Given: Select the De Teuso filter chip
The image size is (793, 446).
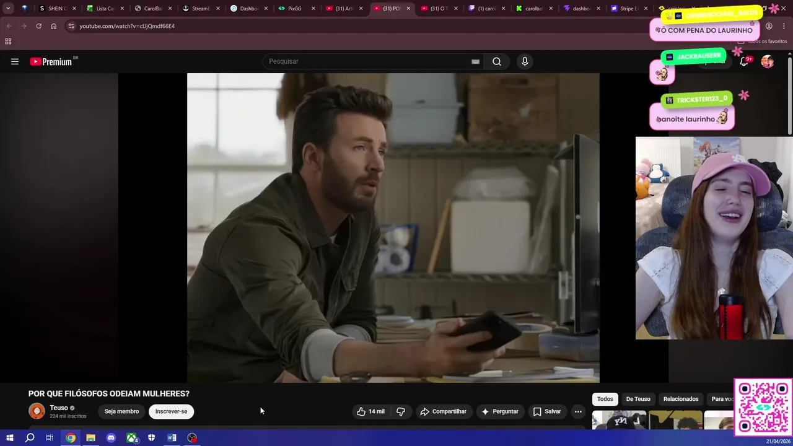Looking at the screenshot, I should 638,399.
